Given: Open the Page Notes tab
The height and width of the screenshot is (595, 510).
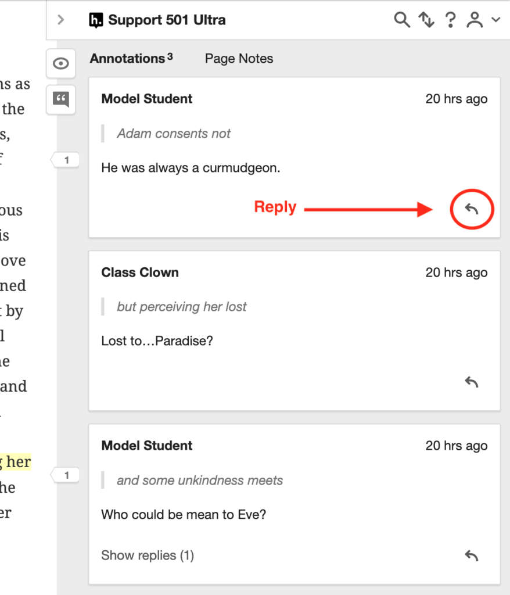Looking at the screenshot, I should [238, 58].
